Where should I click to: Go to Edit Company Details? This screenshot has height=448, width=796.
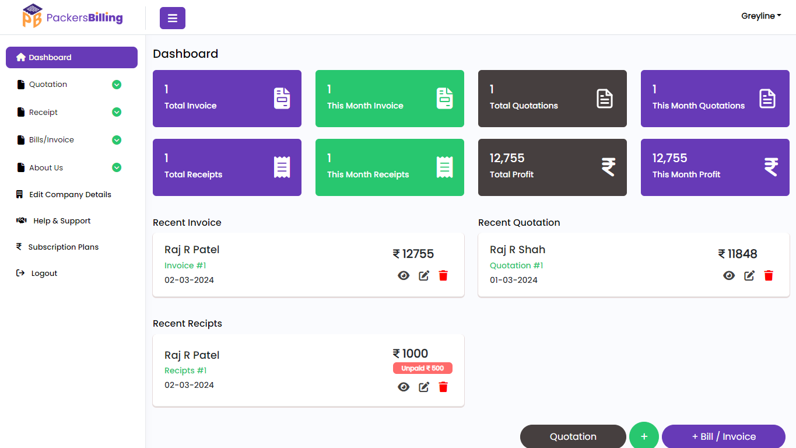click(x=70, y=194)
